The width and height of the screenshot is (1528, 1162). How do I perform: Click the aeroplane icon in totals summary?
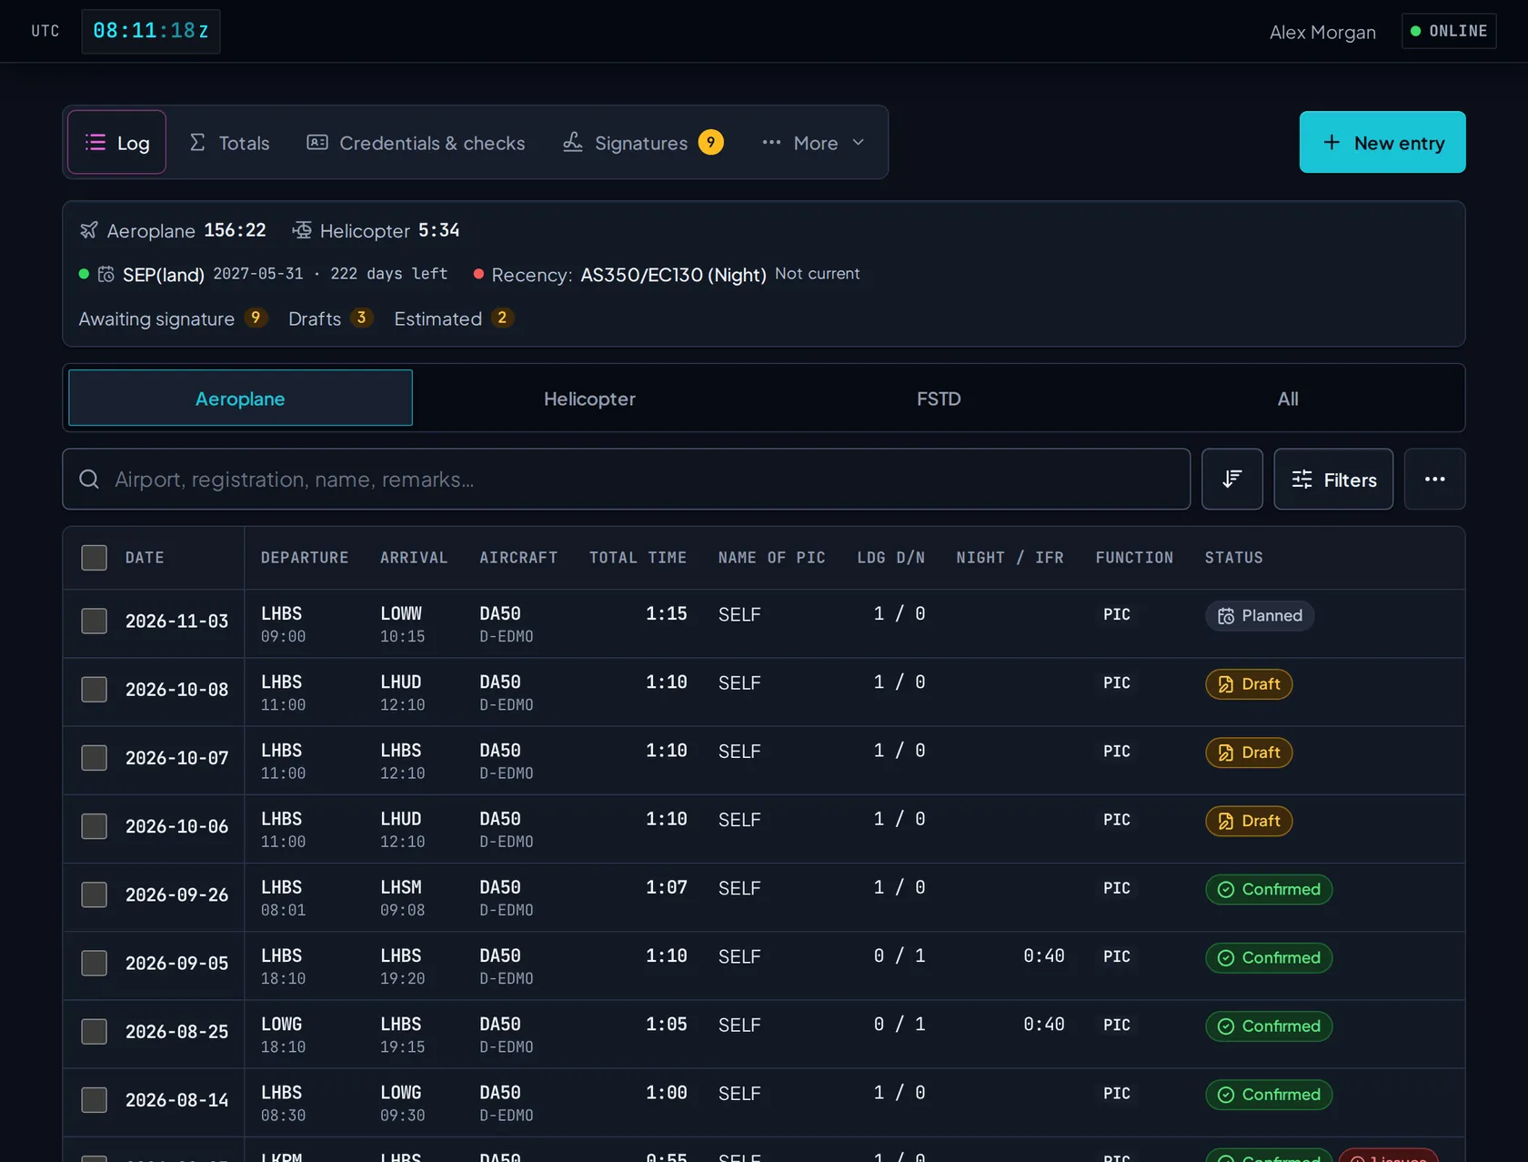click(89, 230)
